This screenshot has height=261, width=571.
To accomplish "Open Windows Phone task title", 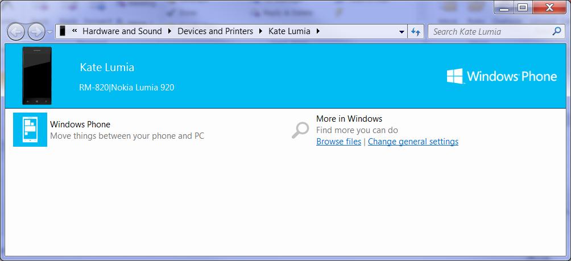I will (80, 124).
